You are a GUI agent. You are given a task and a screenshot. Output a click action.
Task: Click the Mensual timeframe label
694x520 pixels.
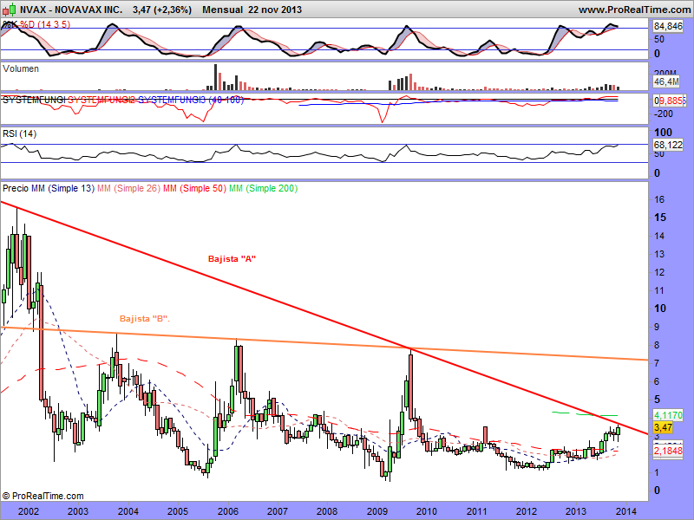click(223, 10)
